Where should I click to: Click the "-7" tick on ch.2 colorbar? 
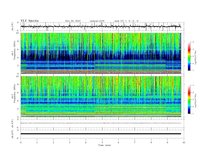tap(193, 114)
